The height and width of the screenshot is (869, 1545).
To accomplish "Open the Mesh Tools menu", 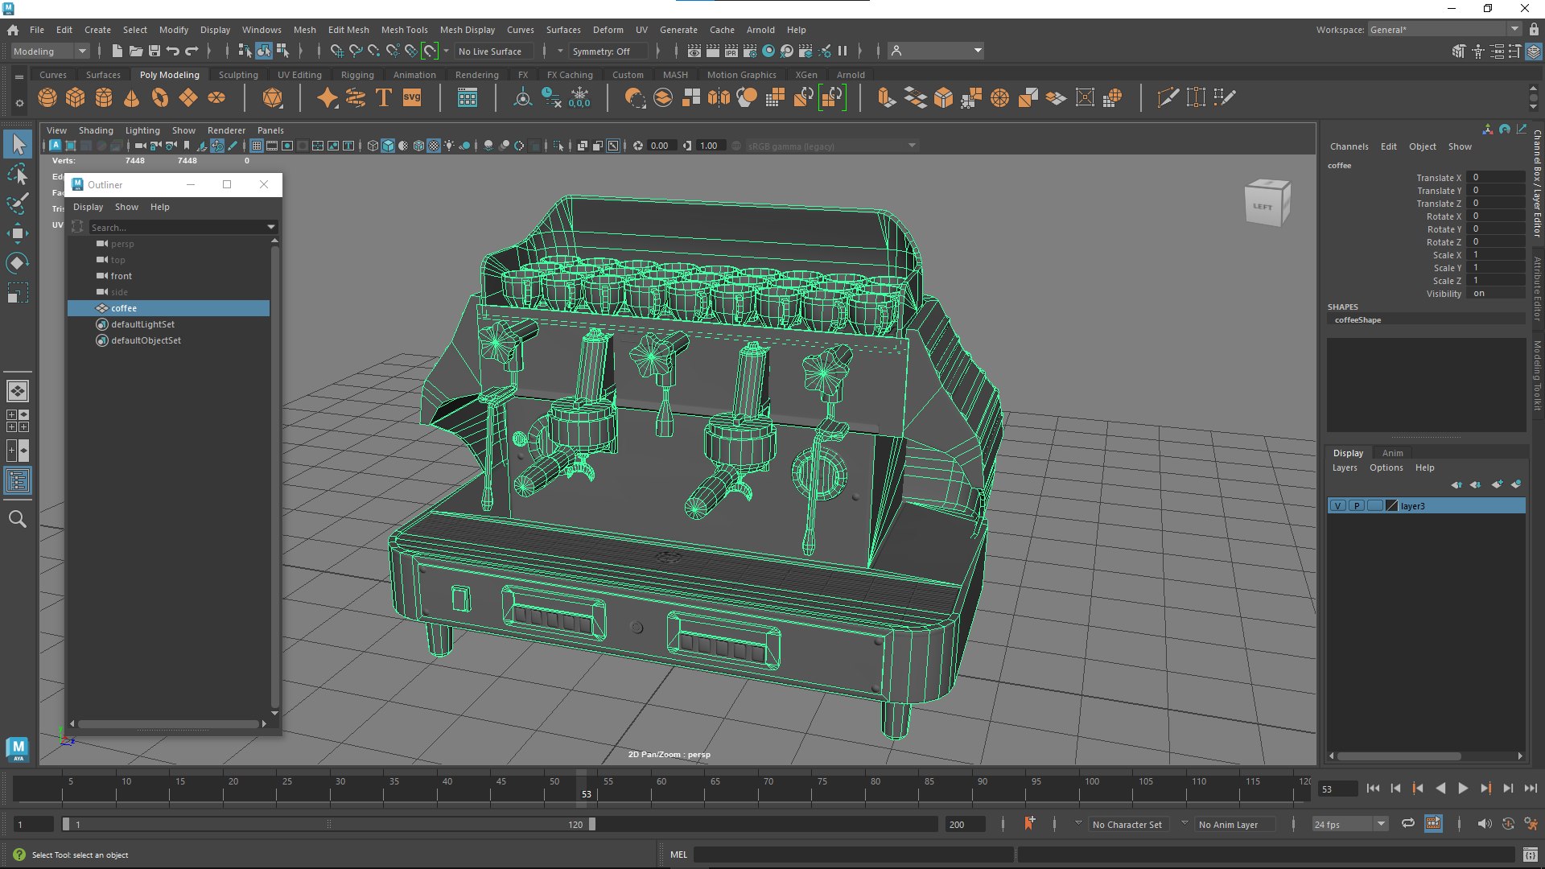I will pyautogui.click(x=404, y=30).
